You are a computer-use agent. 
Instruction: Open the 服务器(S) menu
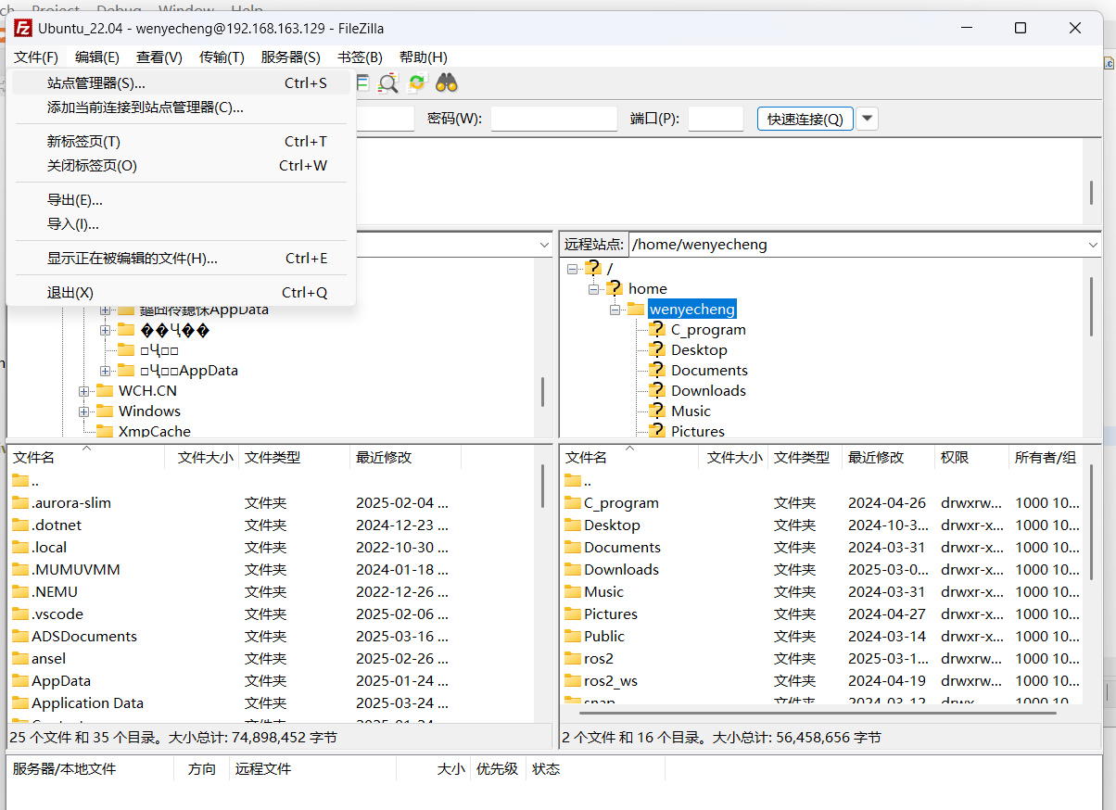[x=291, y=57]
